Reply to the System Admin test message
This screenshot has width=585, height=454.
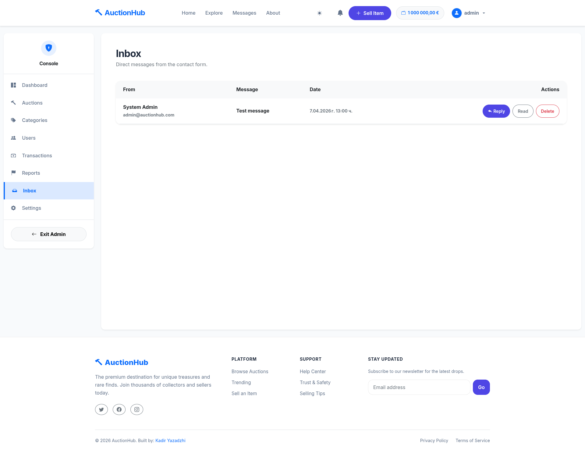point(496,111)
